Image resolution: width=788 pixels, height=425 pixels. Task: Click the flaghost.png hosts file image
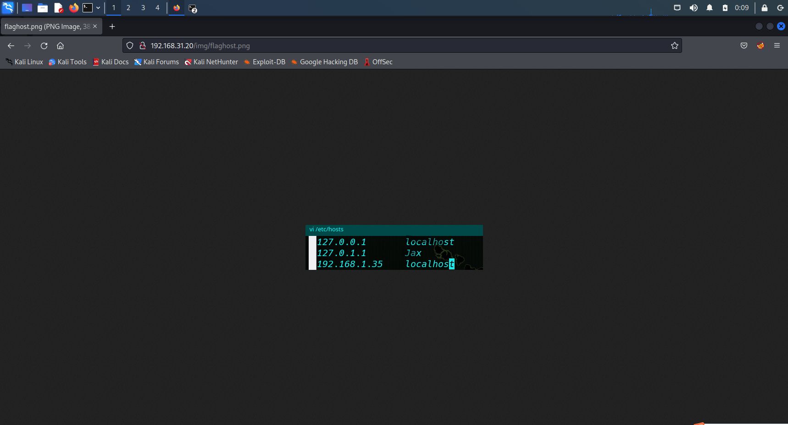coord(394,247)
